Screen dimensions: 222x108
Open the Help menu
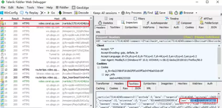[50, 7]
